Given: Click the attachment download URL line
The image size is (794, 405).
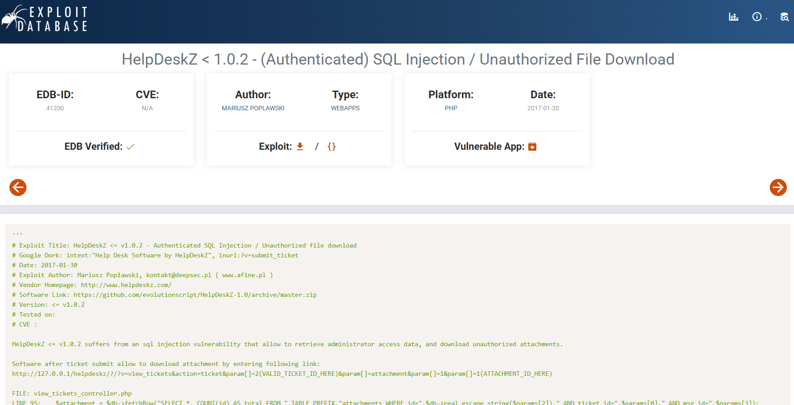Looking at the screenshot, I should point(282,374).
